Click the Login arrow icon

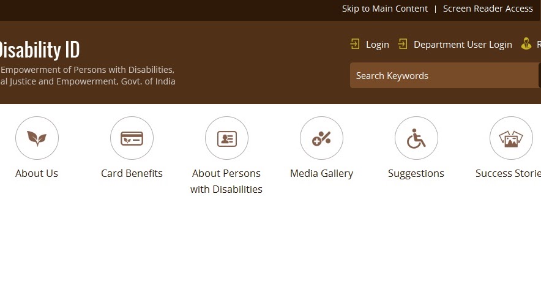tap(355, 44)
